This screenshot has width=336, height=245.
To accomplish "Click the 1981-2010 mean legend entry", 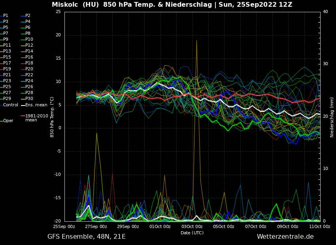I will 36,118.
